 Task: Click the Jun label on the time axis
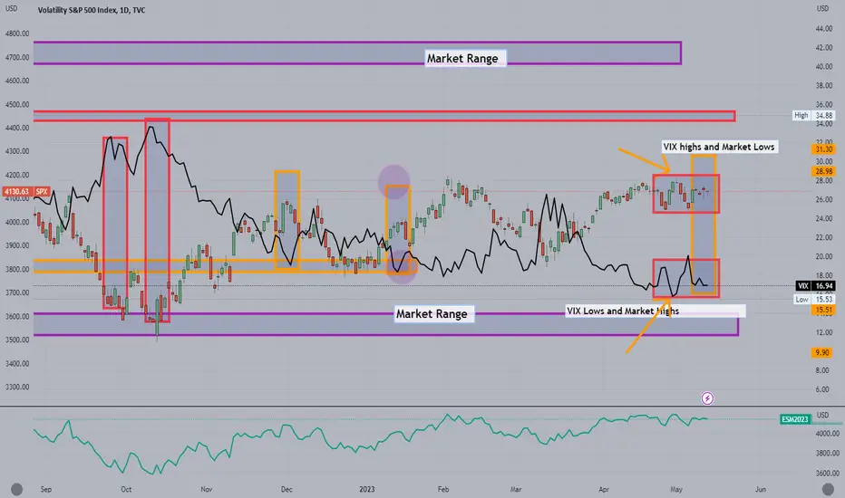tap(761, 489)
